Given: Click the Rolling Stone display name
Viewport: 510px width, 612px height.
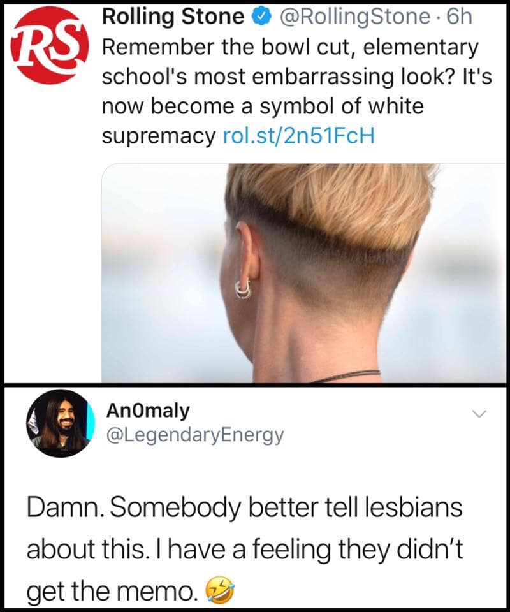Looking at the screenshot, I should 173,17.
